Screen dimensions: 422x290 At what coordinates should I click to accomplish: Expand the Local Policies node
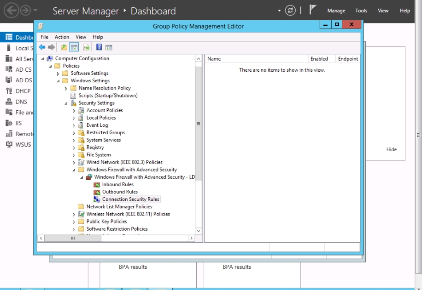click(74, 118)
